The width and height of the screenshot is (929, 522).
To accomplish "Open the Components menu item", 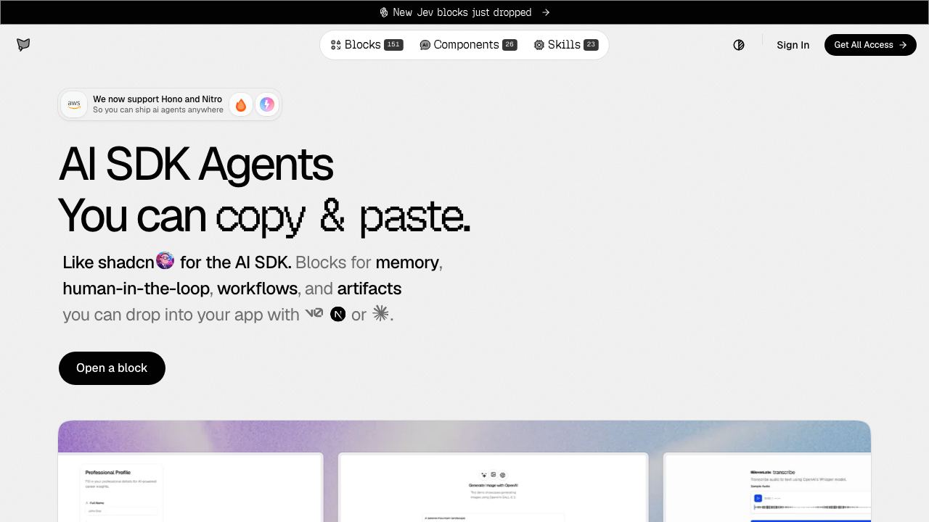I will (x=468, y=45).
